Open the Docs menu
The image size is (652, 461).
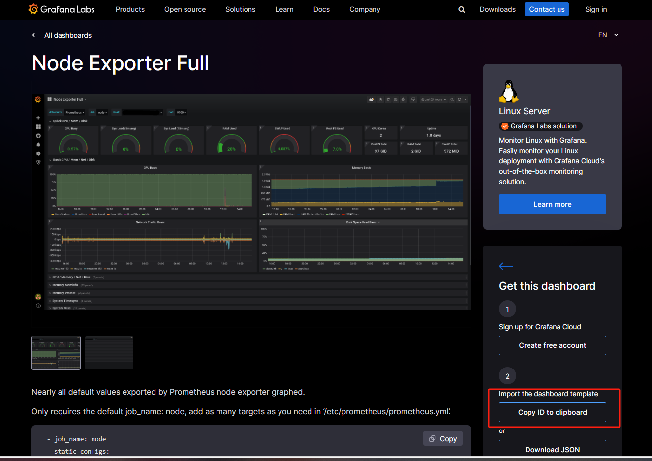click(321, 9)
